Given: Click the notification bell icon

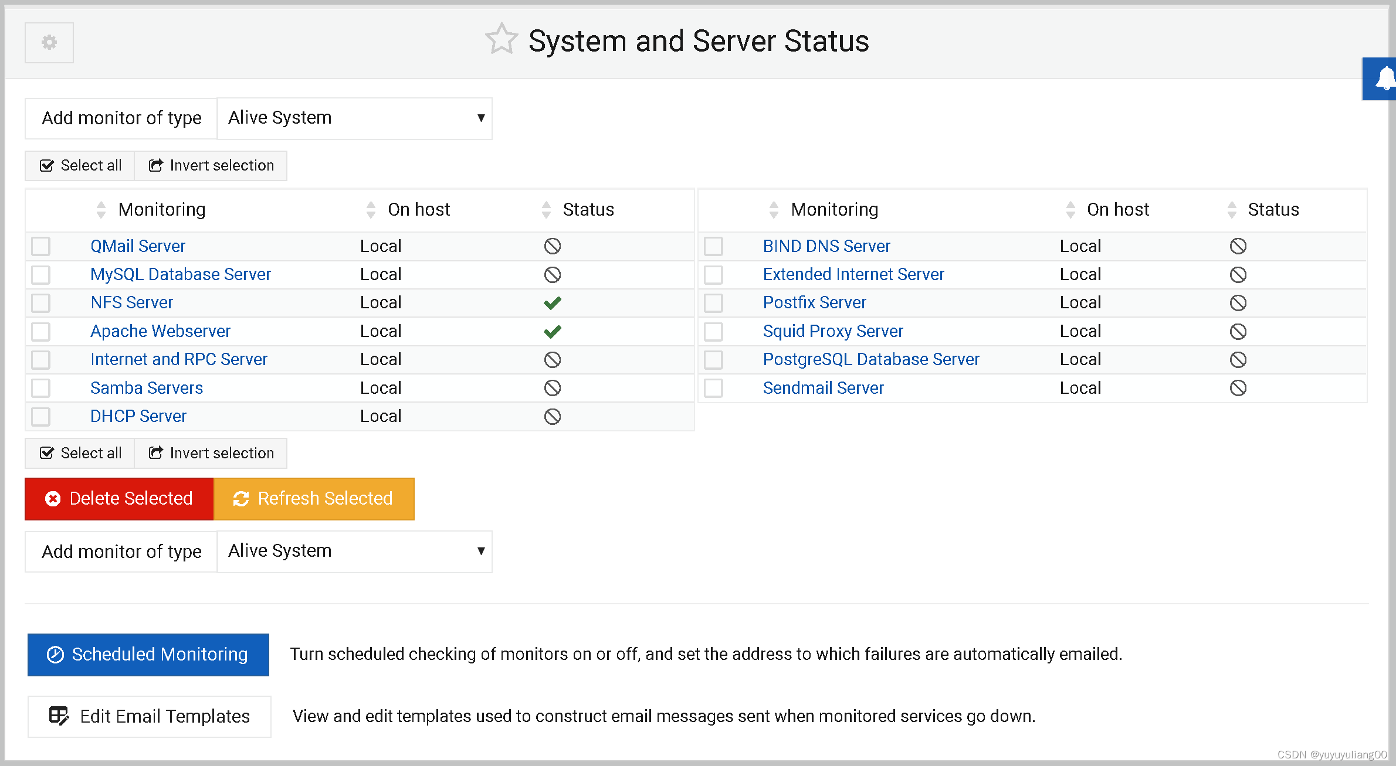Looking at the screenshot, I should tap(1385, 79).
